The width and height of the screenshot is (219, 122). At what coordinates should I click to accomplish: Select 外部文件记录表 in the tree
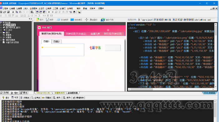[12, 43]
